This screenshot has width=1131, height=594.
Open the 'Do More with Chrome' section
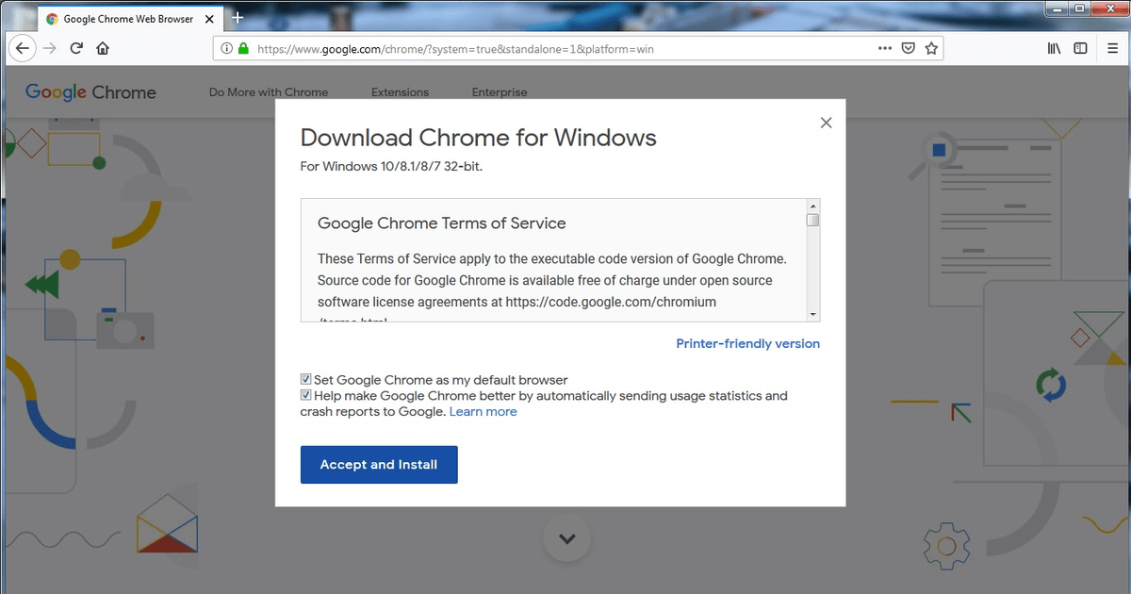(268, 91)
